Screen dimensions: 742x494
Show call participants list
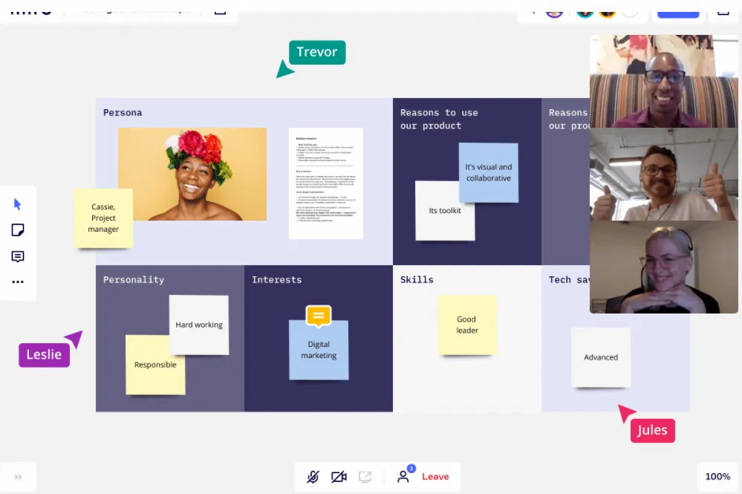403,476
